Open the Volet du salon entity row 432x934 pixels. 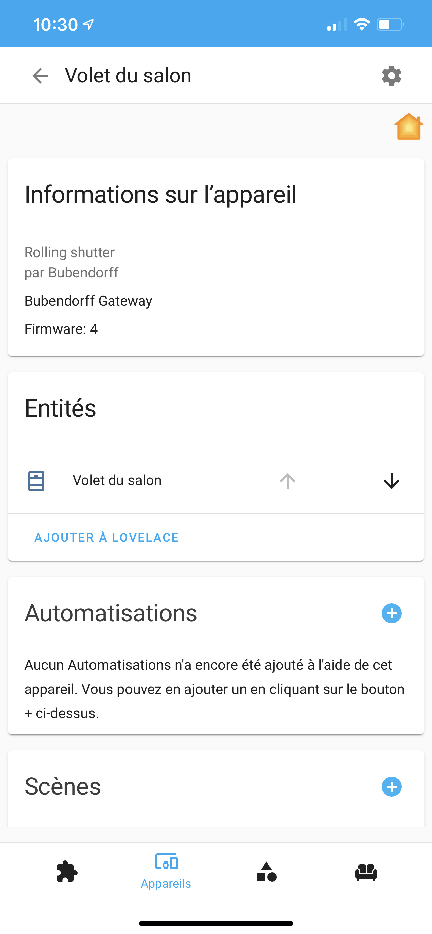[x=117, y=481]
